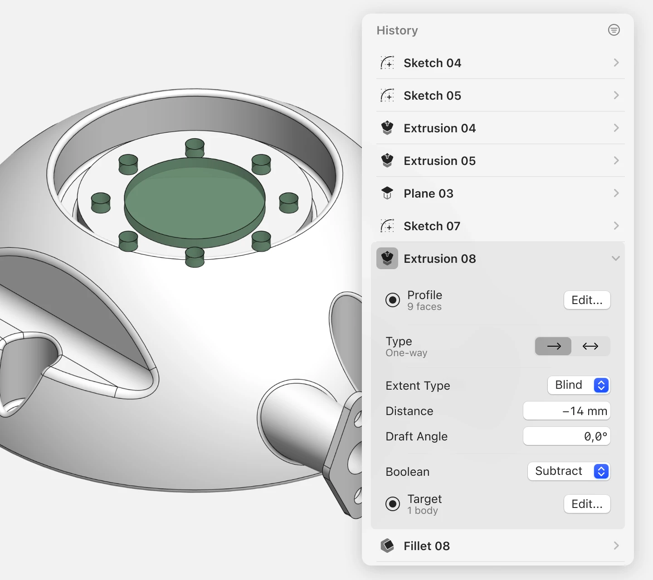The image size is (653, 580).
Task: Click the Extrusion 05 extrude icon
Action: [x=387, y=160]
